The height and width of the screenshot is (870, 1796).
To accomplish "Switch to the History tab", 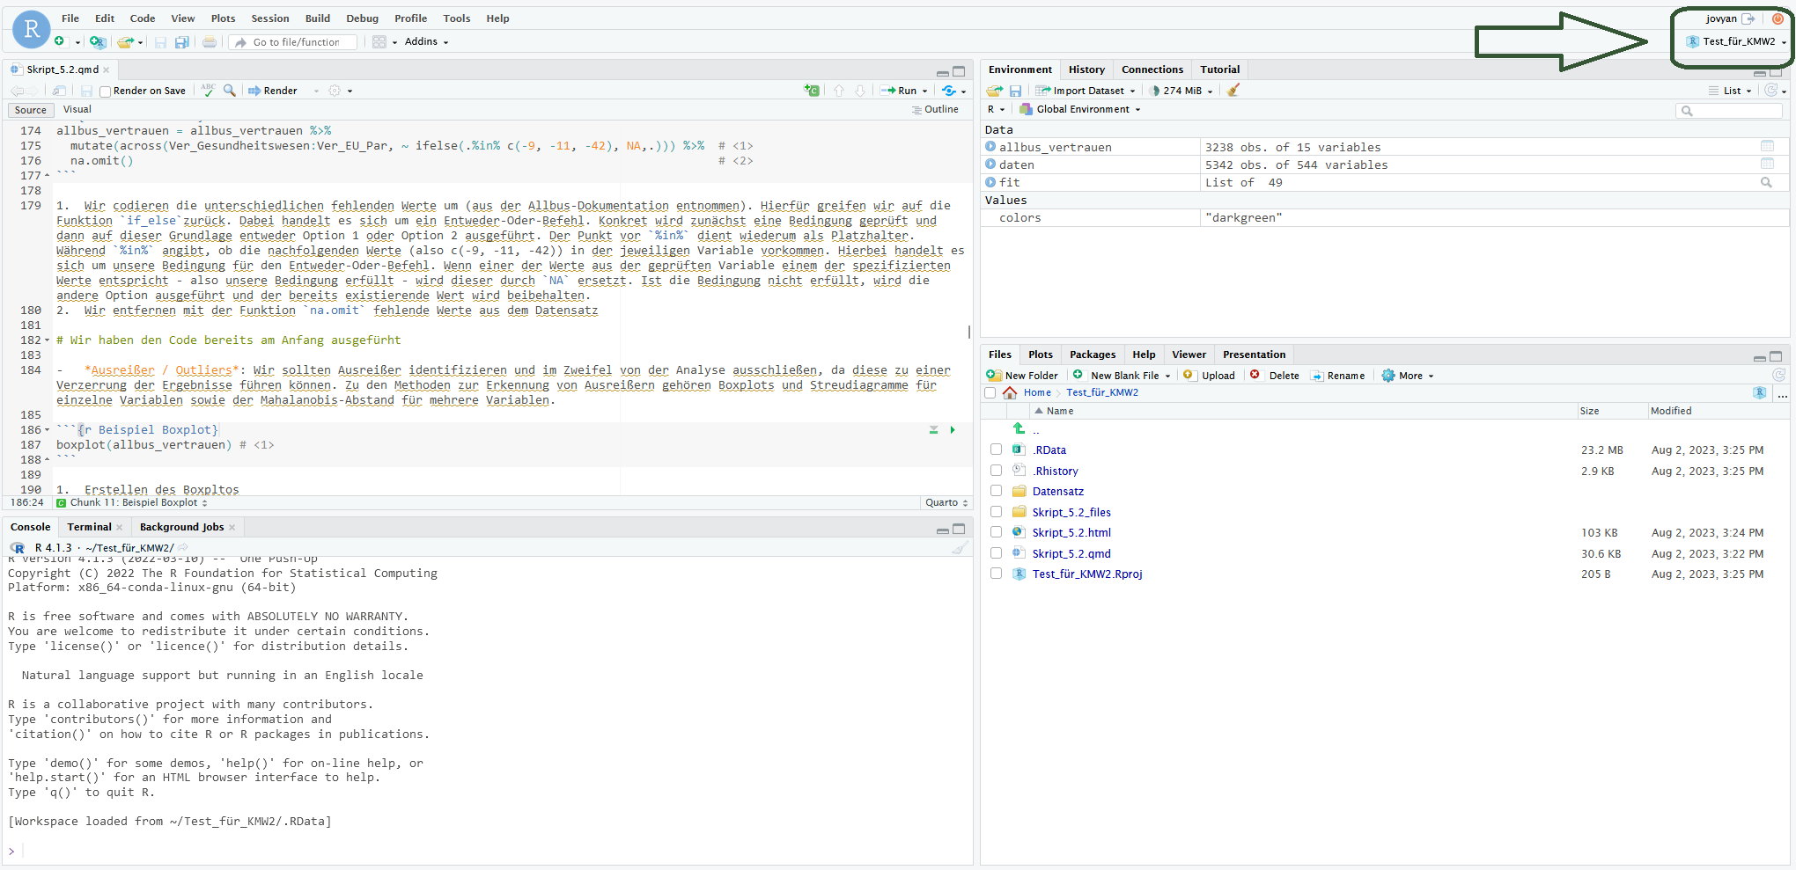I will click(x=1086, y=69).
